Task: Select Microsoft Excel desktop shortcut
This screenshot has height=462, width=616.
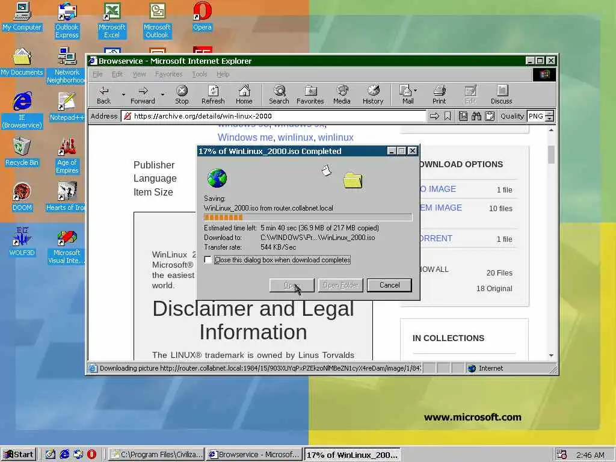Action: coord(112,20)
